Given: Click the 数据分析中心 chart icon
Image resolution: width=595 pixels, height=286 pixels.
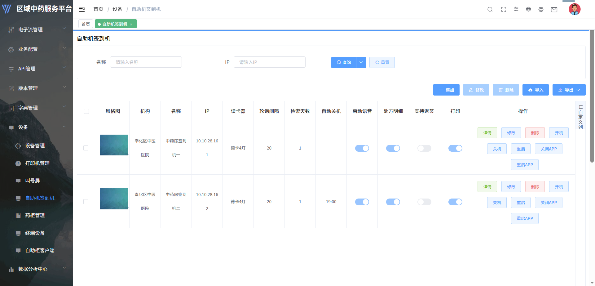Looking at the screenshot, I should coord(11,269).
